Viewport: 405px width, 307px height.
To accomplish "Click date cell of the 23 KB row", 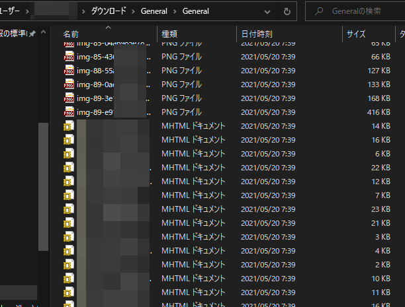I will (268, 209).
